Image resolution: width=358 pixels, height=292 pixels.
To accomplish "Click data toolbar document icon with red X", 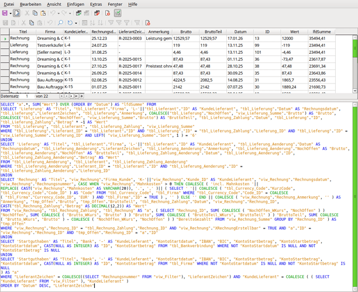I will coord(148,23).
